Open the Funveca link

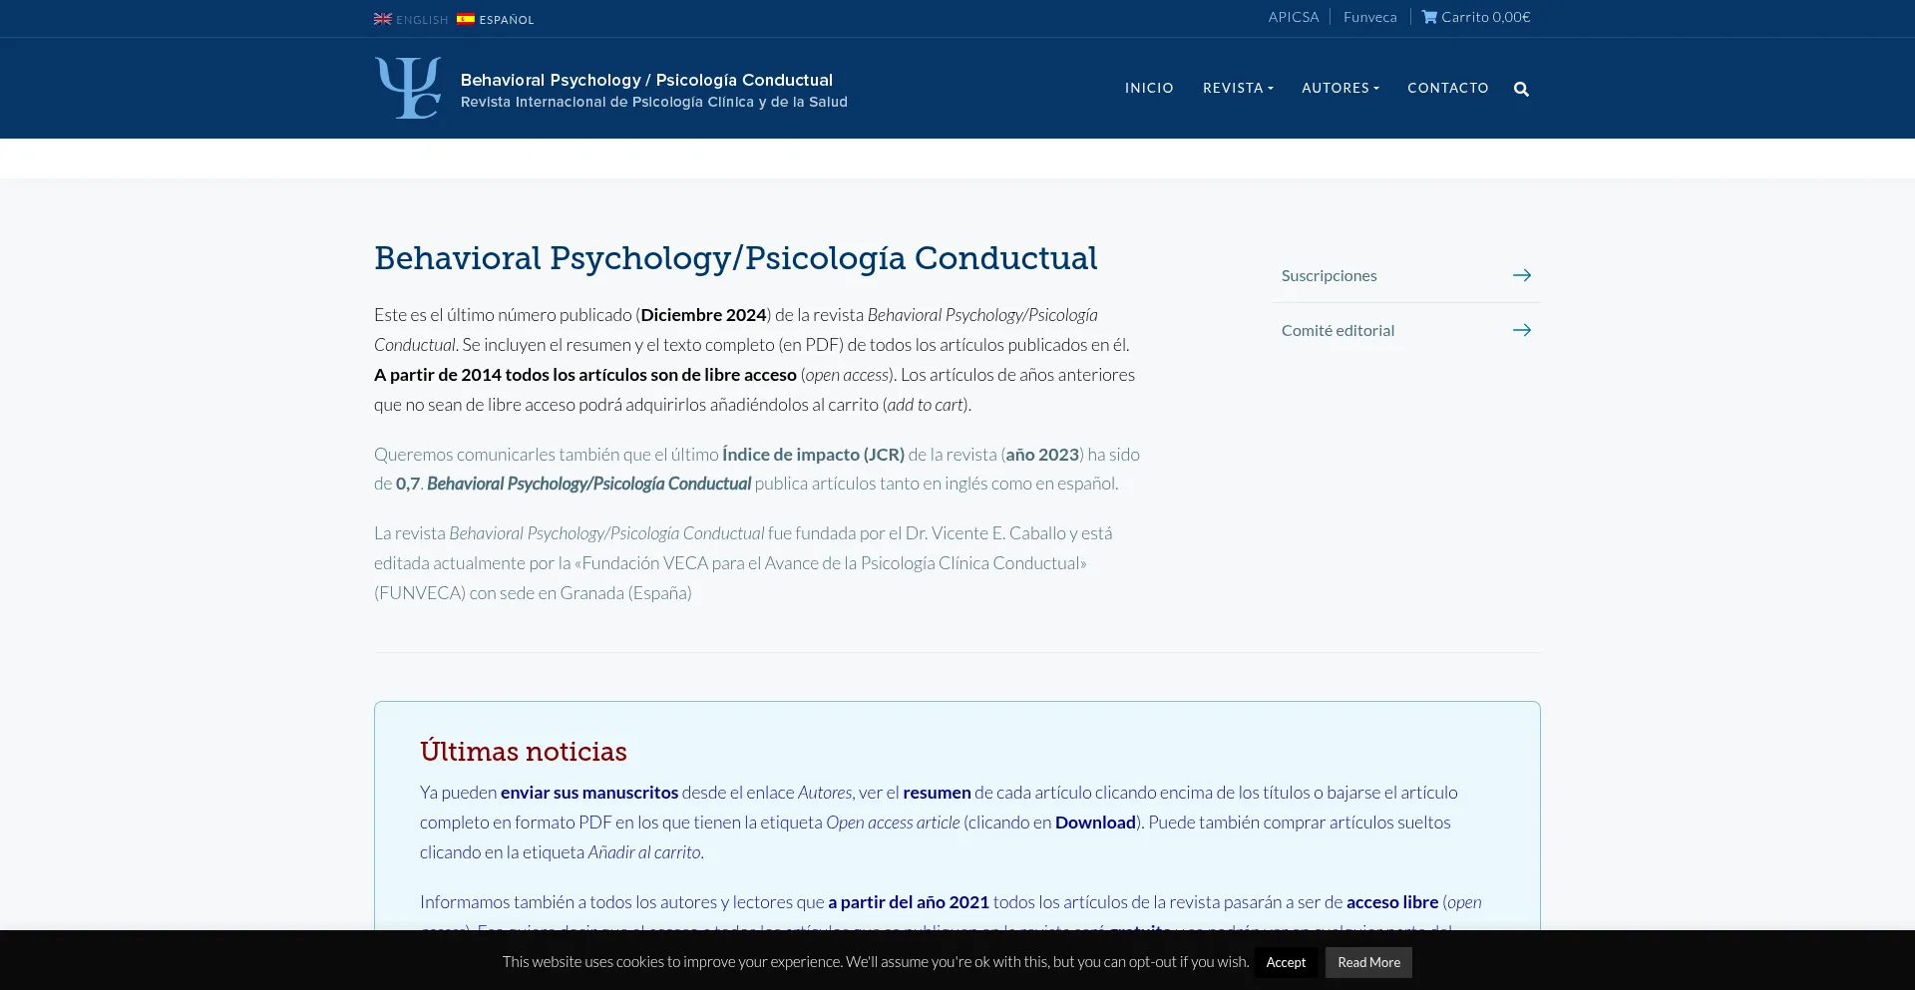pyautogui.click(x=1370, y=17)
